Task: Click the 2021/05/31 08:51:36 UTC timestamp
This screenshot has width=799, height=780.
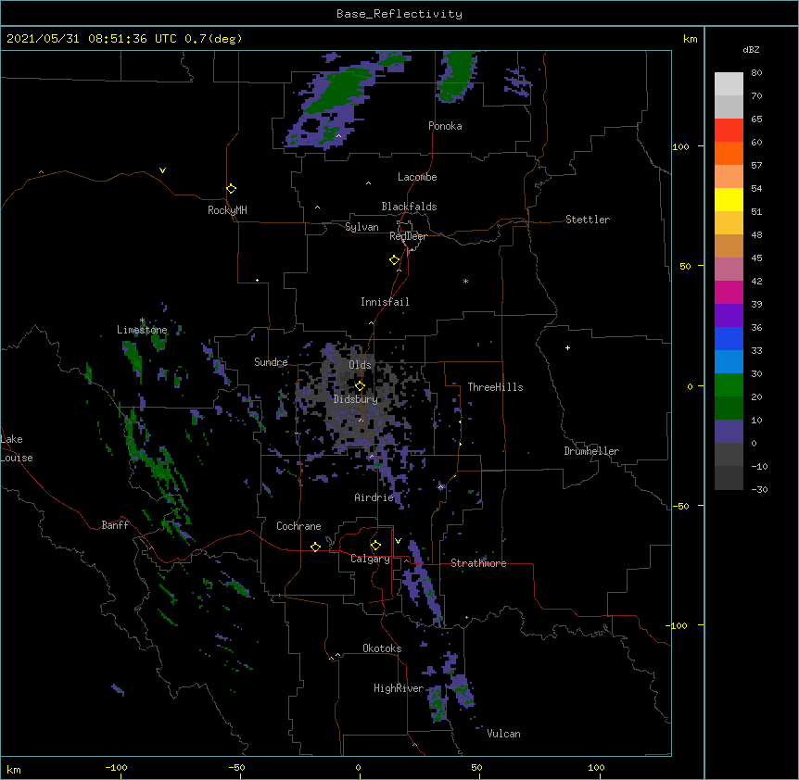Action: click(92, 39)
